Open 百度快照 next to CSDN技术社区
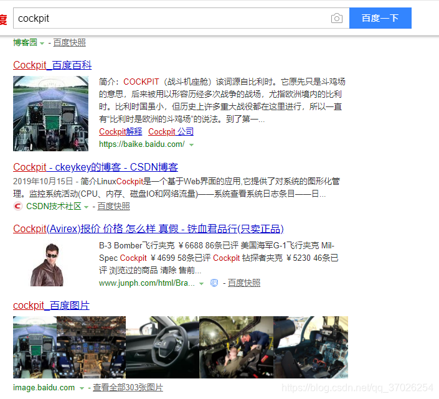The height and width of the screenshot is (399, 439). [x=114, y=207]
